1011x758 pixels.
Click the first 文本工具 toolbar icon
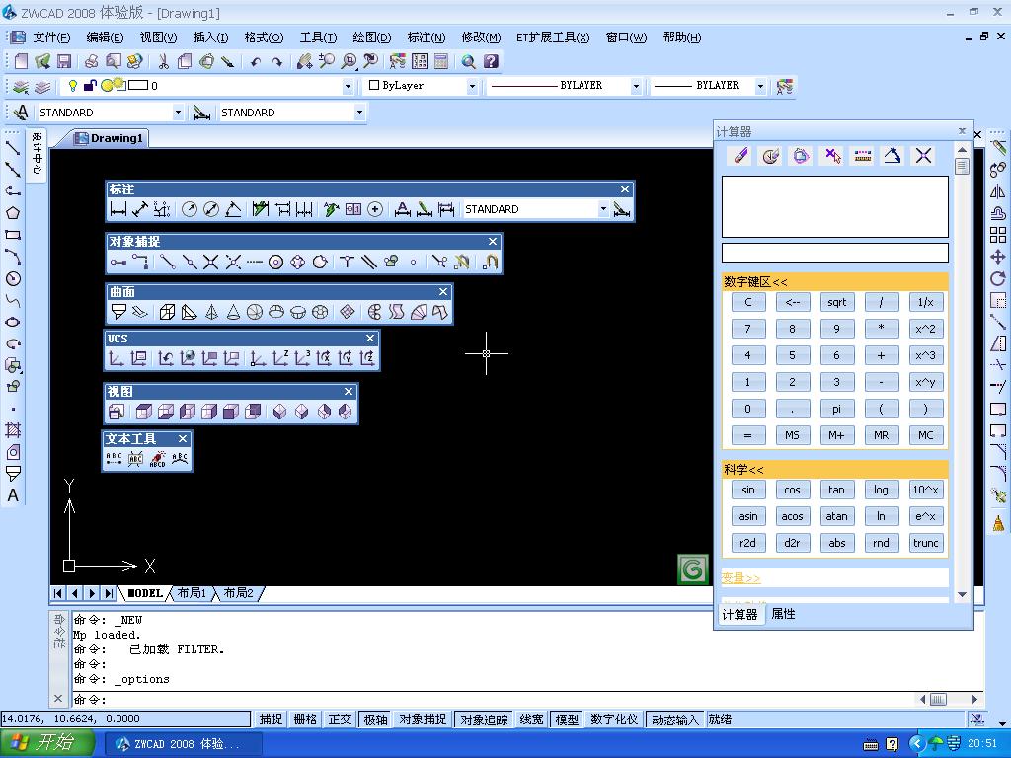coord(115,458)
